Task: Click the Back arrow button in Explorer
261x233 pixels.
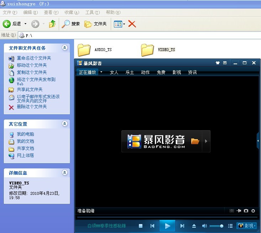Action: pyautogui.click(x=7, y=24)
